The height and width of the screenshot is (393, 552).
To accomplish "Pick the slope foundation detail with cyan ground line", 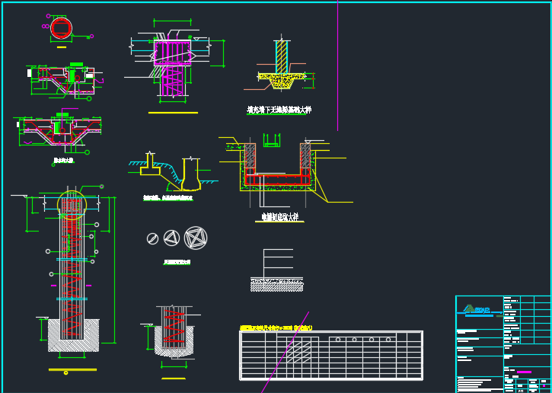I will [173, 173].
